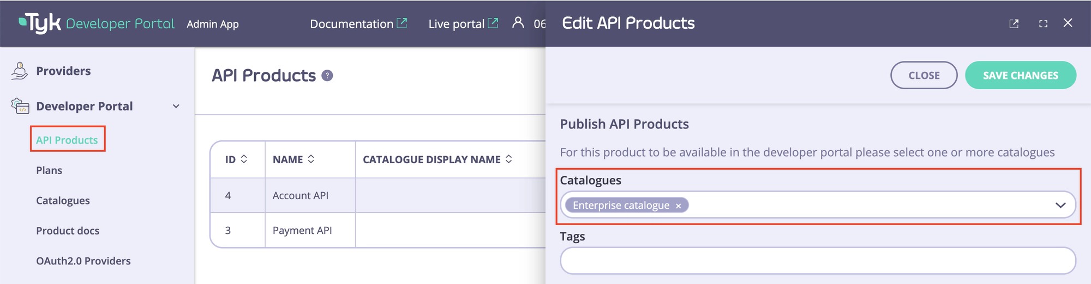Collapse the Developer Portal menu chevron
Screen dimensions: 1091x284
(x=176, y=106)
